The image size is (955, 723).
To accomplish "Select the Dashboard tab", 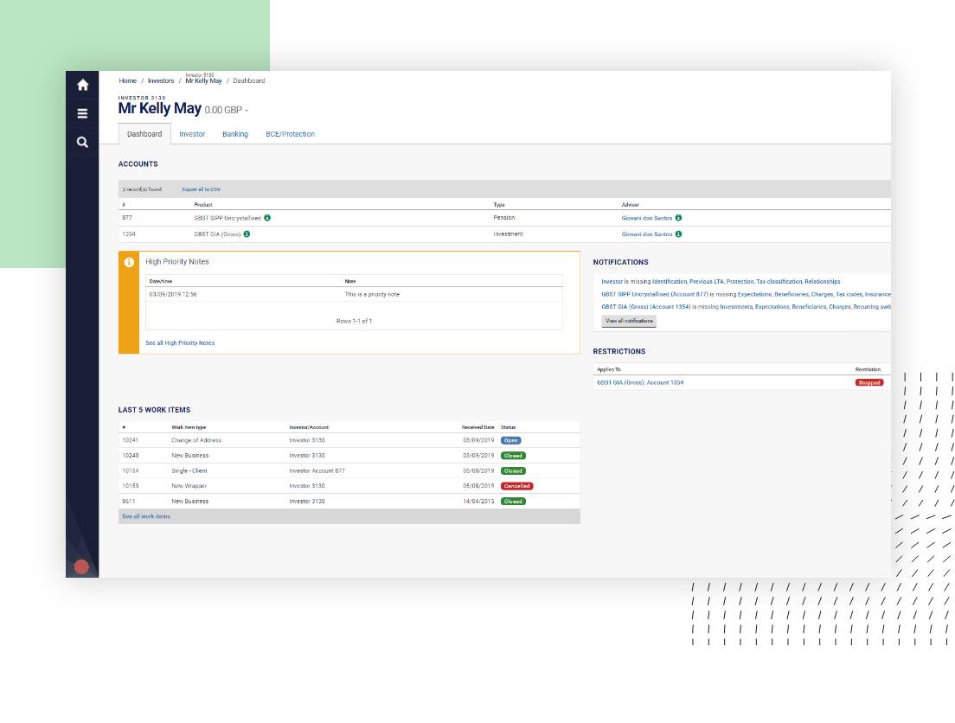I will (144, 134).
